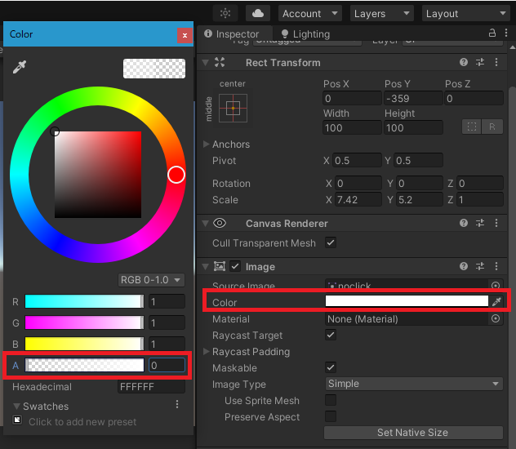
Task: Open Image component preset sliders icon
Action: pyautogui.click(x=480, y=266)
